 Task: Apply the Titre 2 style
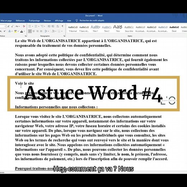click(x=106, y=29)
